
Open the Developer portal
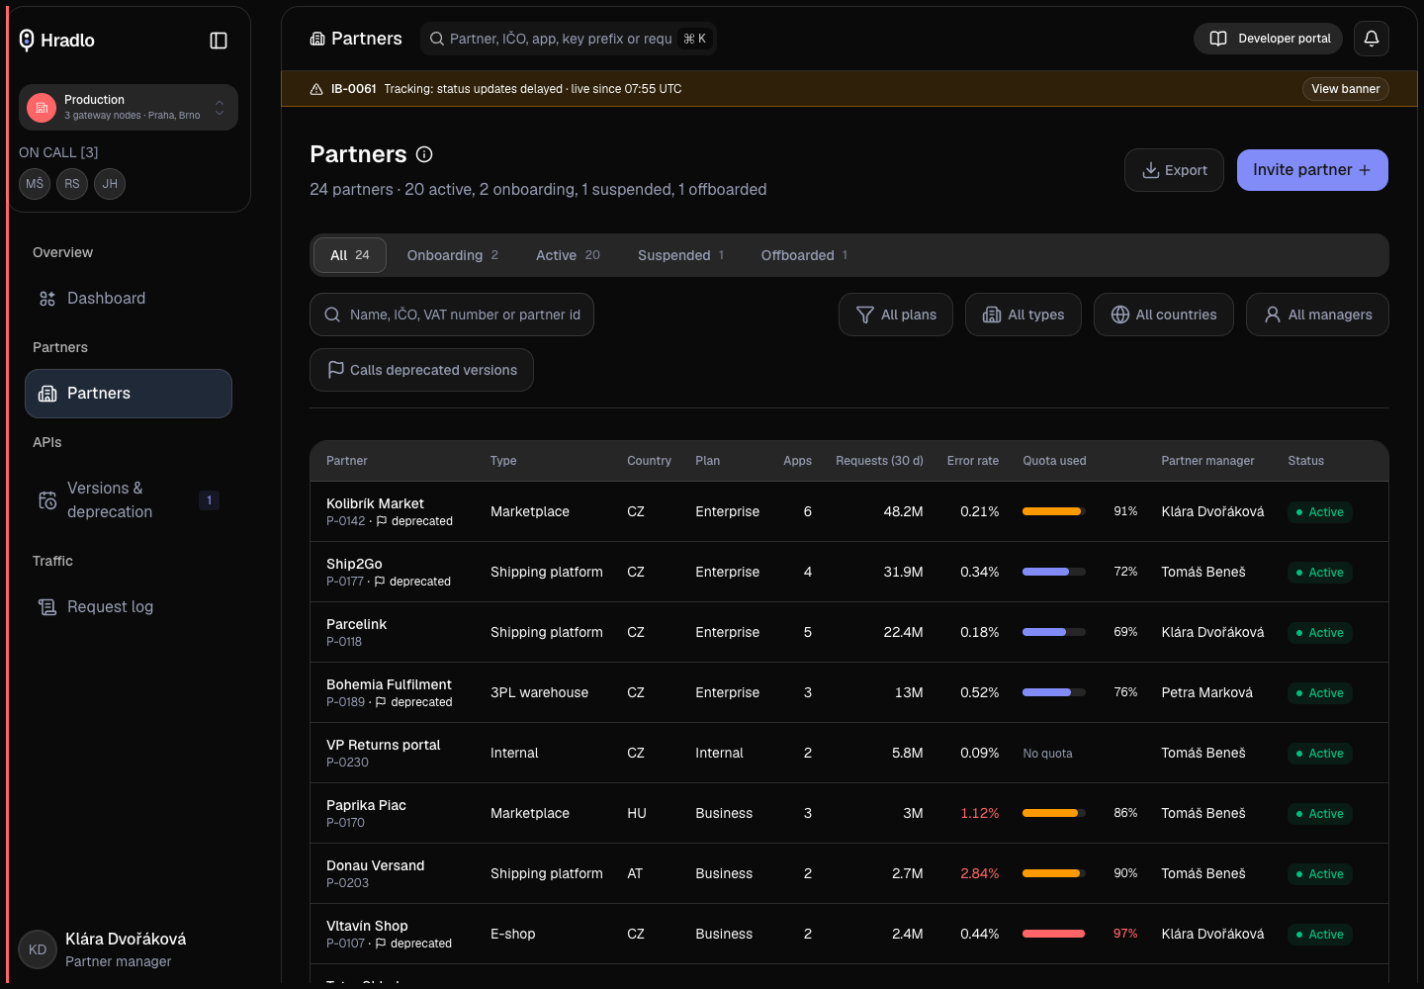pyautogui.click(x=1269, y=39)
